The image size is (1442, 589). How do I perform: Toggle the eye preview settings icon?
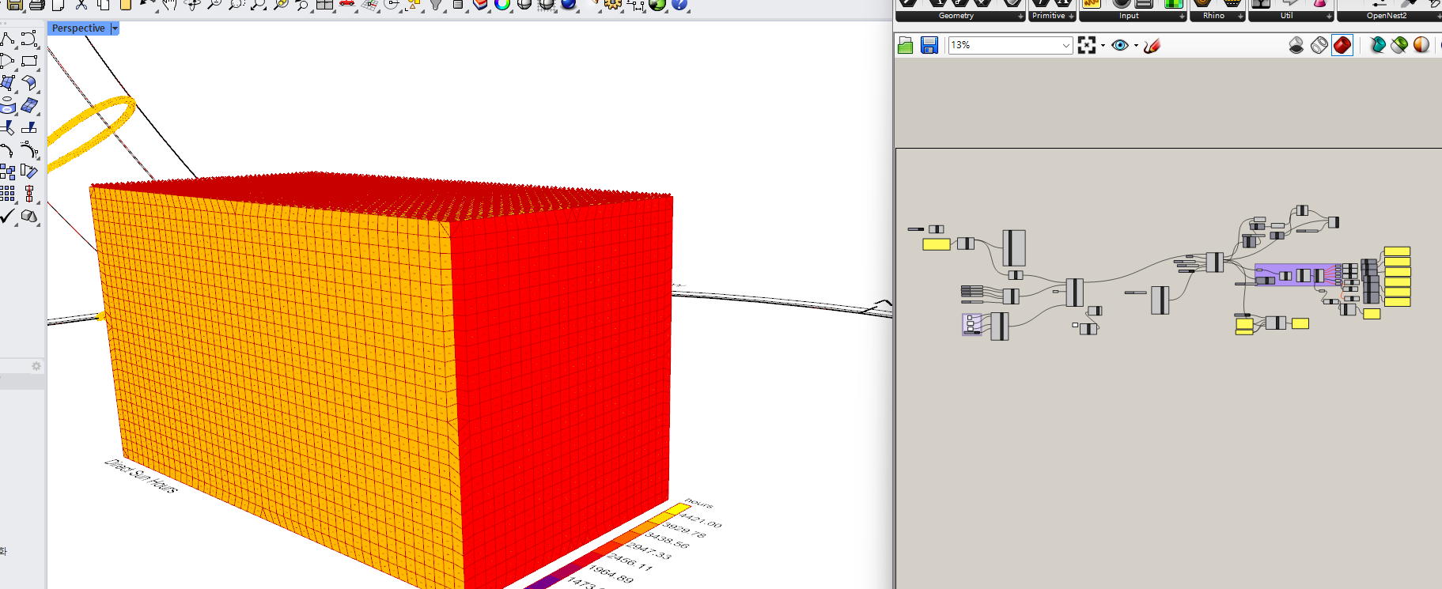coord(1119,46)
